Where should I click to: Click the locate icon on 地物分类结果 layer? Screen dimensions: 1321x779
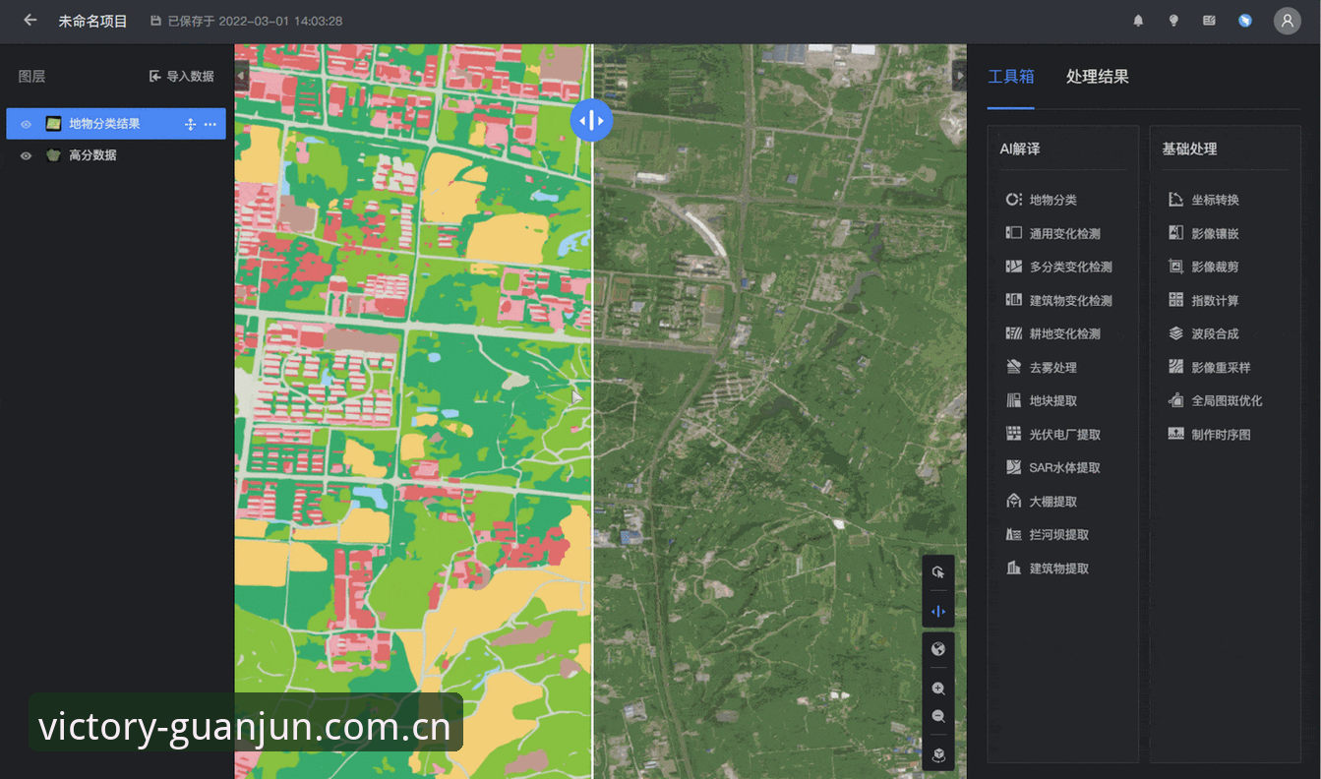tap(190, 124)
